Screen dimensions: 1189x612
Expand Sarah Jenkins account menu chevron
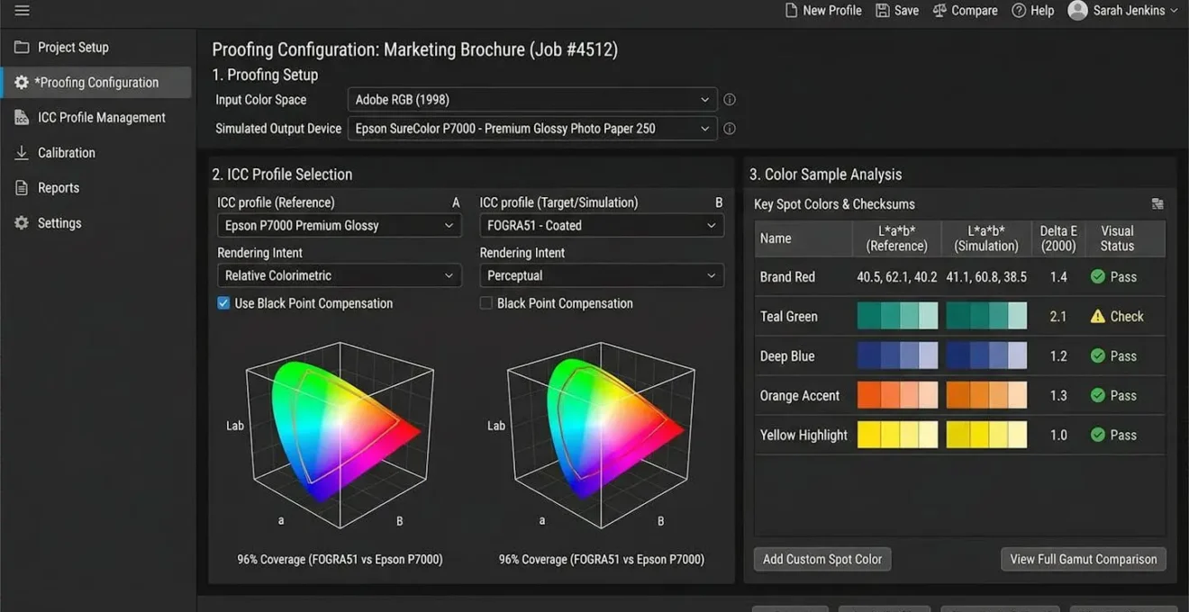(x=1174, y=11)
